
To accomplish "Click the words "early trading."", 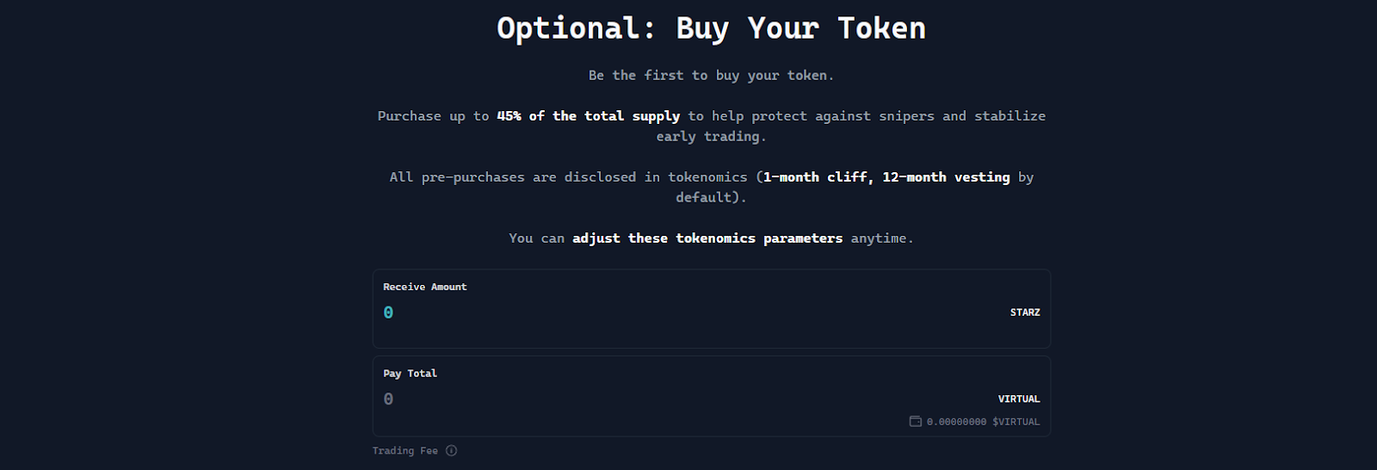I will (711, 137).
